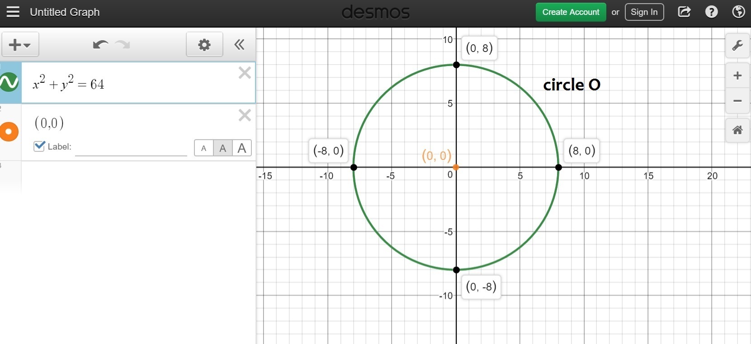
Task: Open the hamburger main menu
Action: tap(13, 12)
